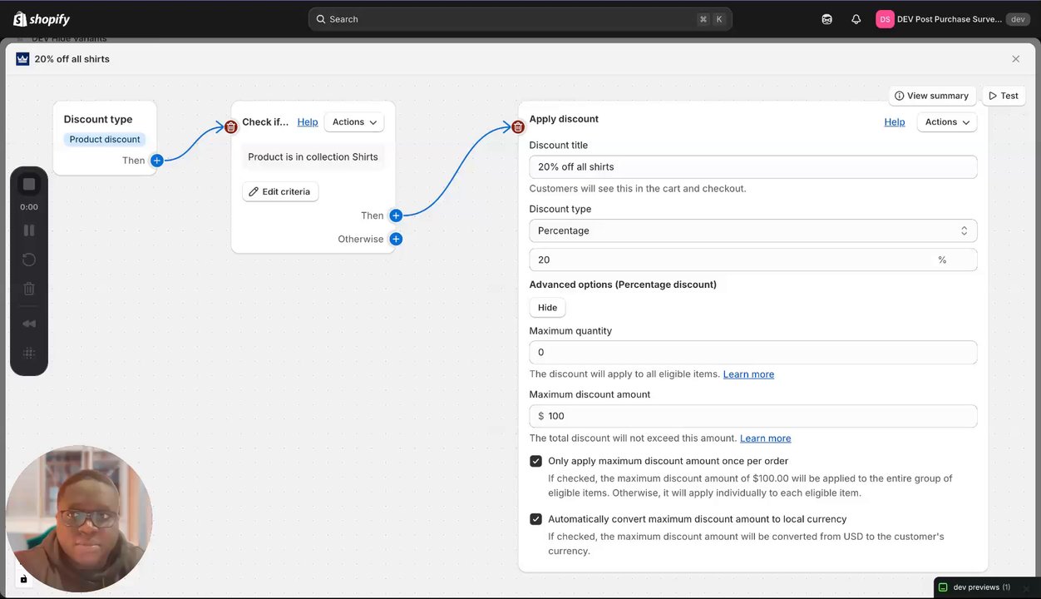Restart the recording with the circular arrow

(x=29, y=260)
